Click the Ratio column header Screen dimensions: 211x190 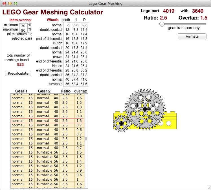click(65, 91)
